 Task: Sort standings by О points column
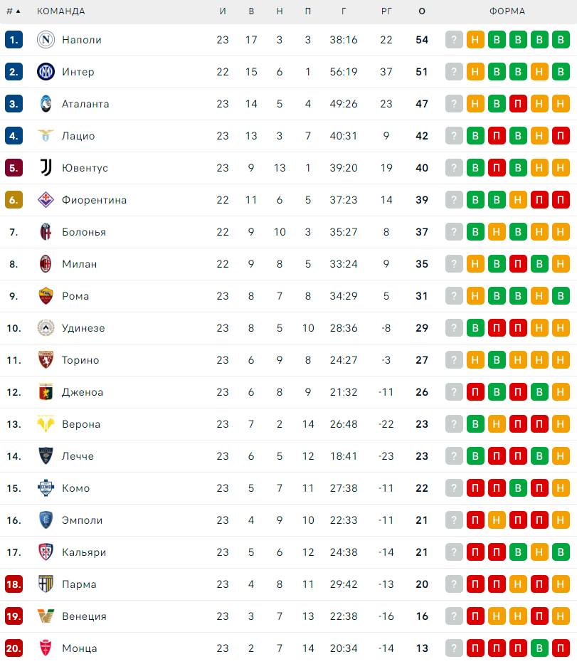click(x=422, y=11)
